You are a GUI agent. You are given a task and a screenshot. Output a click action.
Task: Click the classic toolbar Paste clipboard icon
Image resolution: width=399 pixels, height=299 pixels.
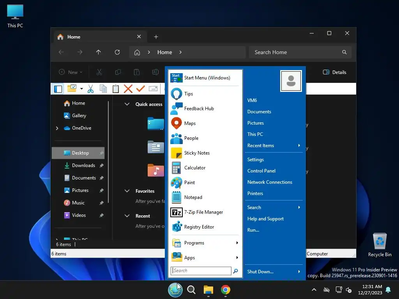point(115,89)
